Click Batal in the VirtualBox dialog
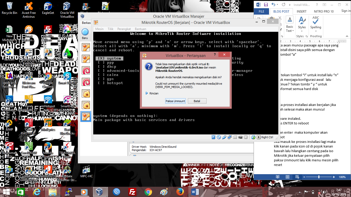The image size is (351, 197). tap(197, 101)
